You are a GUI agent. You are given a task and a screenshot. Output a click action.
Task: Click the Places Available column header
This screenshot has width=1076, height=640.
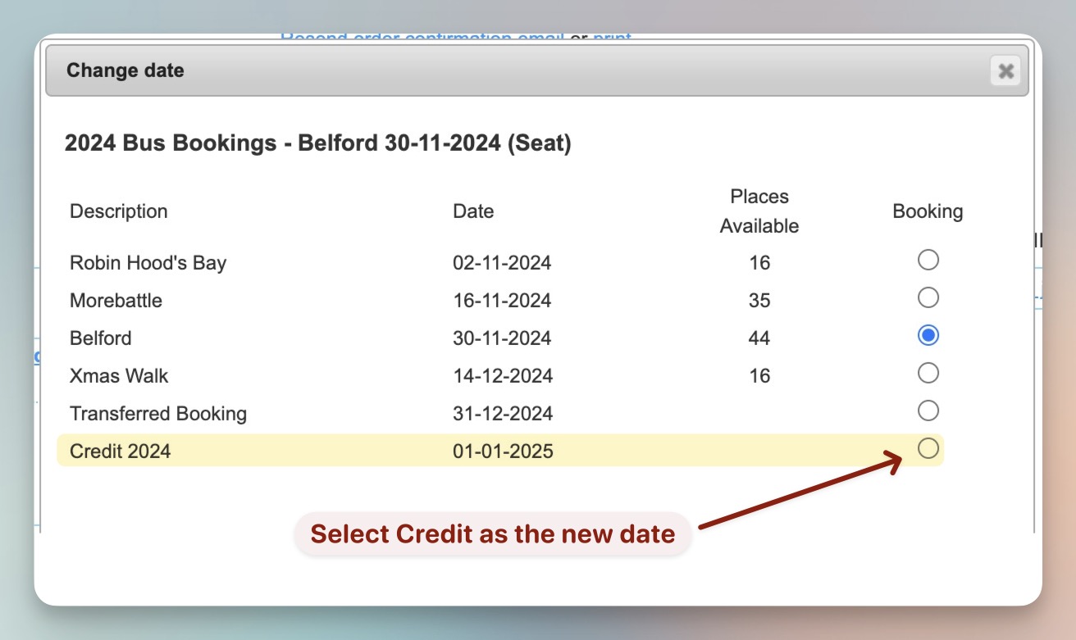pyautogui.click(x=759, y=211)
